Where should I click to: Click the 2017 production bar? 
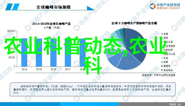(x=68, y=52)
